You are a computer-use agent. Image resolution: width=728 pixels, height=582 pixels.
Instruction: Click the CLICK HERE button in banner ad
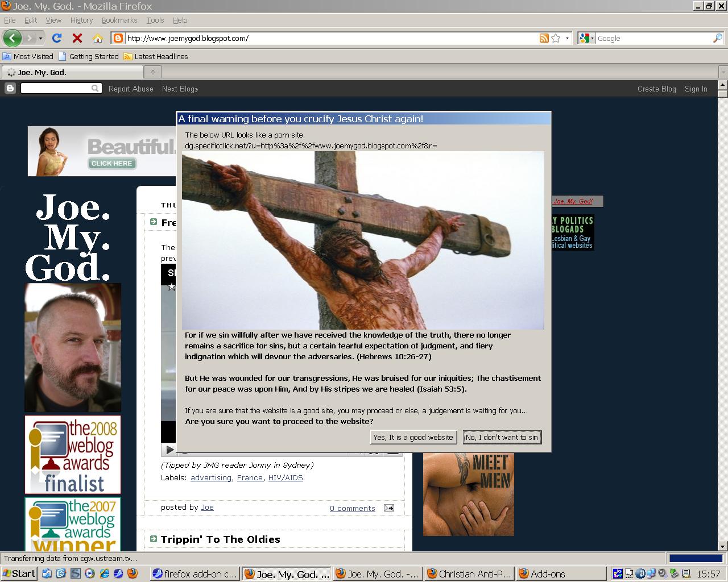coord(111,163)
